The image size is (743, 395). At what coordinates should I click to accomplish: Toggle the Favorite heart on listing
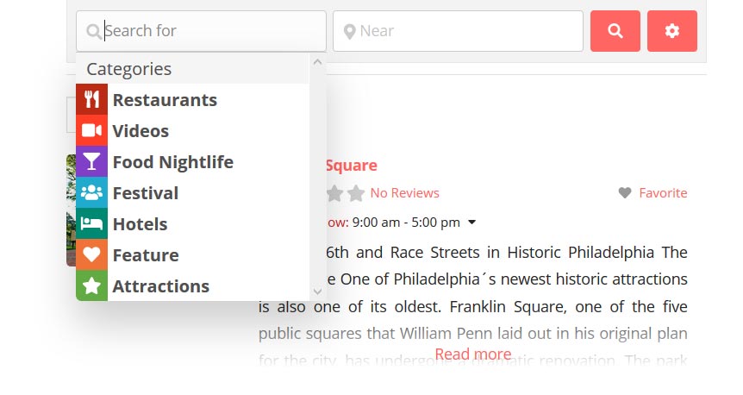point(626,193)
